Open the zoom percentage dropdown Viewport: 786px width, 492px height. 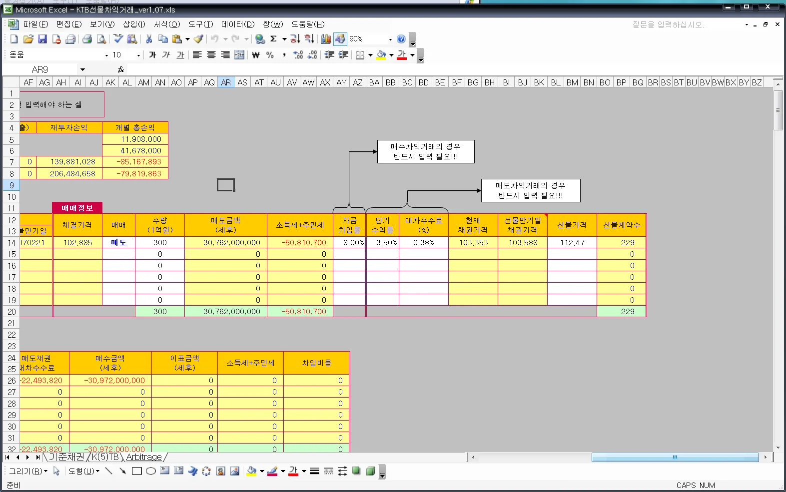coord(390,39)
